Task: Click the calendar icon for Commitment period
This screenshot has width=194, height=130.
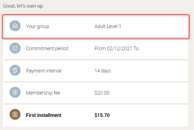Action: tap(15, 48)
